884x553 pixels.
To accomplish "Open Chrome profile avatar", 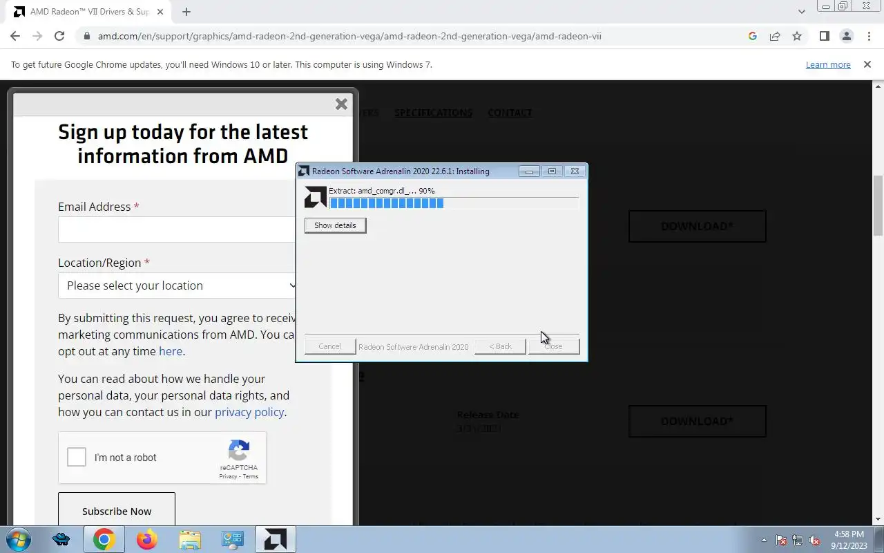I will pyautogui.click(x=846, y=36).
